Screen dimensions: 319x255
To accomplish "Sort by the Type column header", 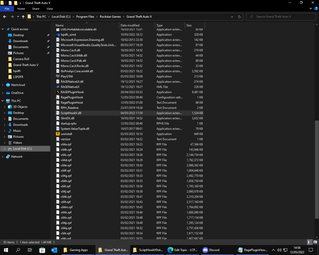I will pyautogui.click(x=170, y=25).
